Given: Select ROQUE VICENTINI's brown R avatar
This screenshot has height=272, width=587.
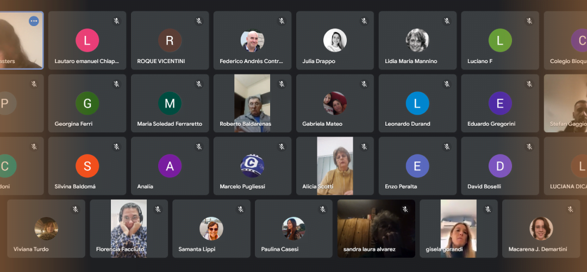Looking at the screenshot, I should pos(170,40).
